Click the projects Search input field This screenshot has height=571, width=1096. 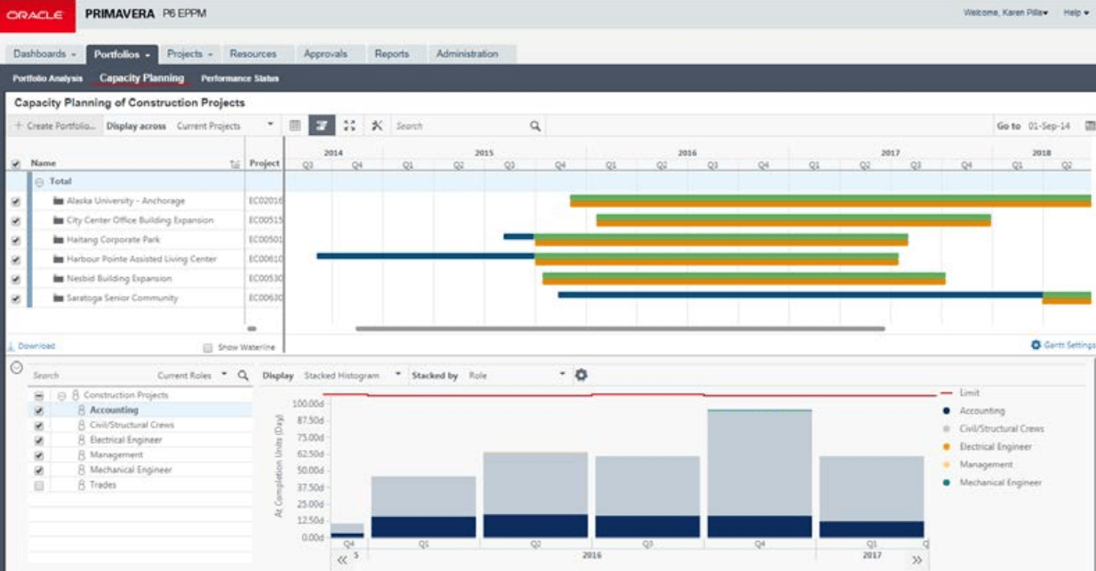[460, 126]
